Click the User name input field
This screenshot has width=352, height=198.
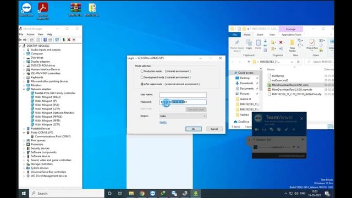point(183,95)
